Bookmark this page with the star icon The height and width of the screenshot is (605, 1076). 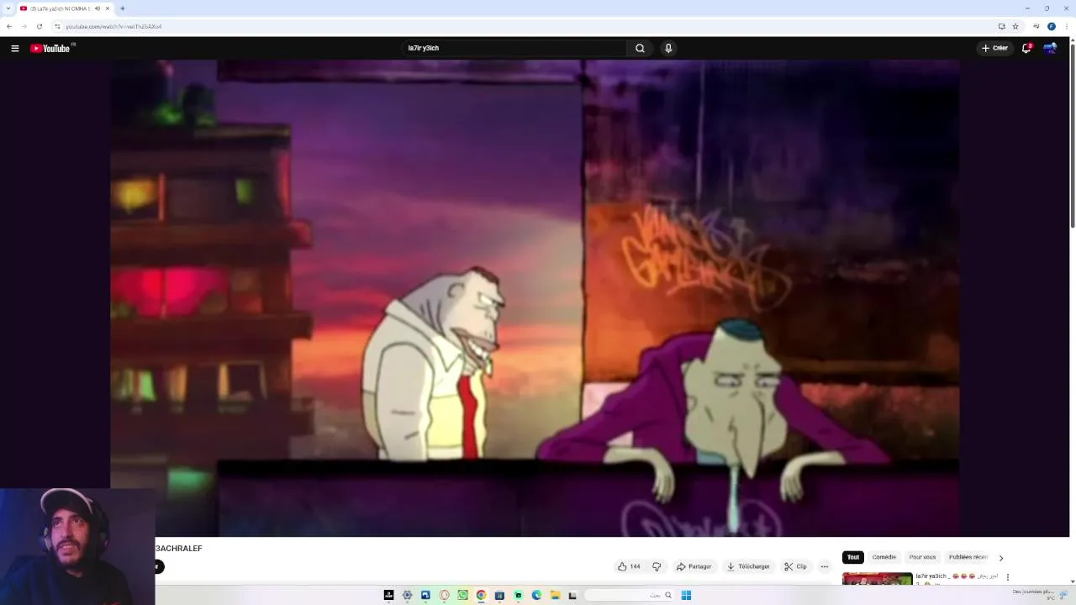[x=1015, y=26]
